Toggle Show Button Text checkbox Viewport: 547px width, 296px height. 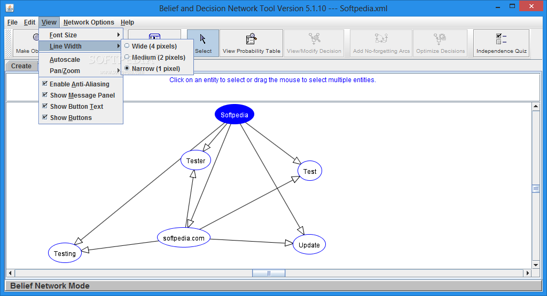45,106
